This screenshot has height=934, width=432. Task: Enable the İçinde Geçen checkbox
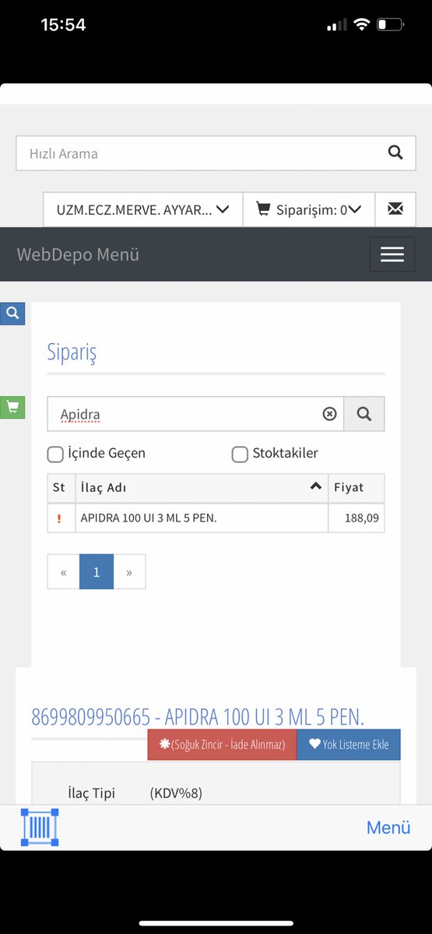pyautogui.click(x=55, y=454)
